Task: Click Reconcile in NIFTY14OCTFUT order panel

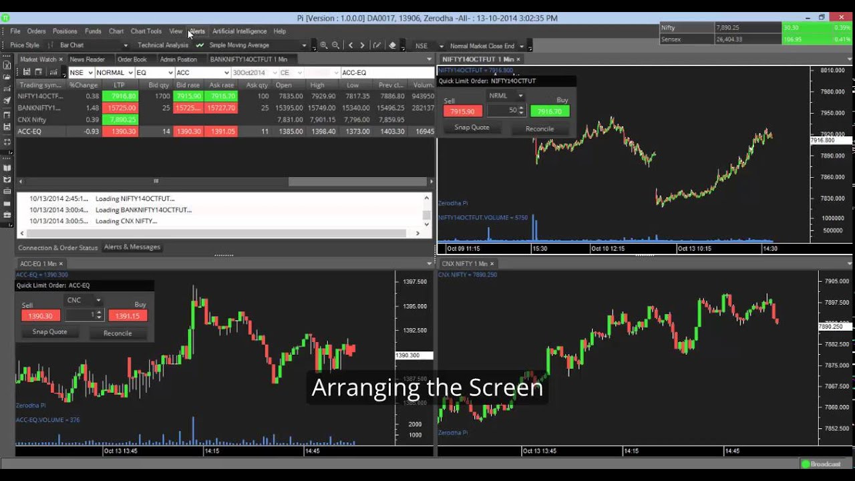Action: 540,129
